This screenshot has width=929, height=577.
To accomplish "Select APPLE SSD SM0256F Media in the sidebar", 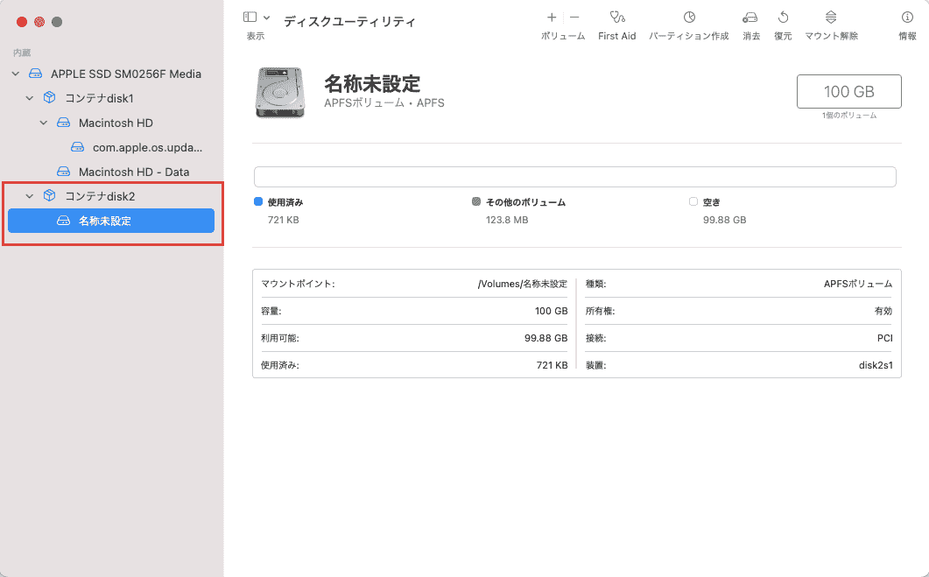I will pyautogui.click(x=125, y=74).
